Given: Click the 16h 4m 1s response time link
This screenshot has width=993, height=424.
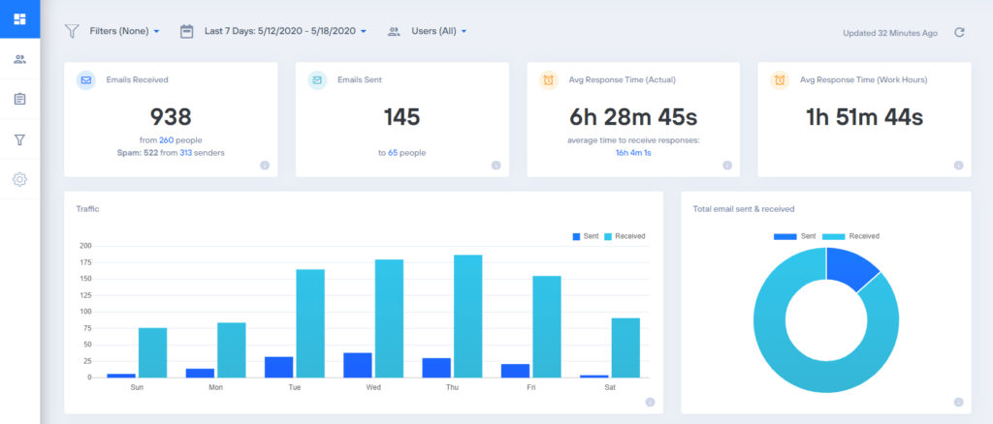Looking at the screenshot, I should (632, 152).
